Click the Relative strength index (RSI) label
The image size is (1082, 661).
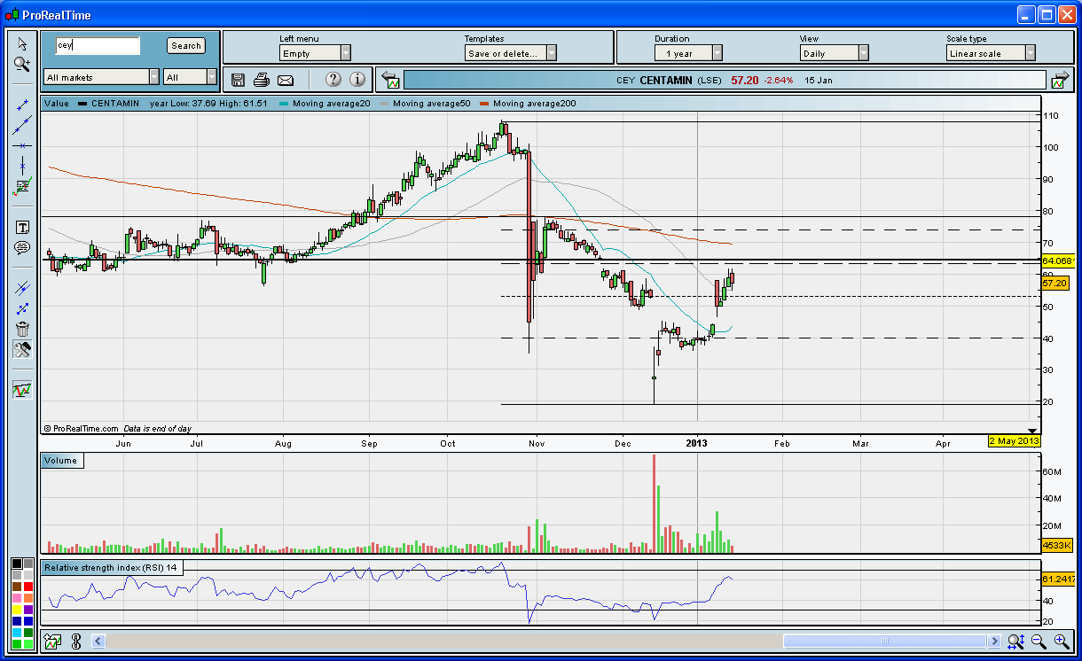click(x=112, y=567)
